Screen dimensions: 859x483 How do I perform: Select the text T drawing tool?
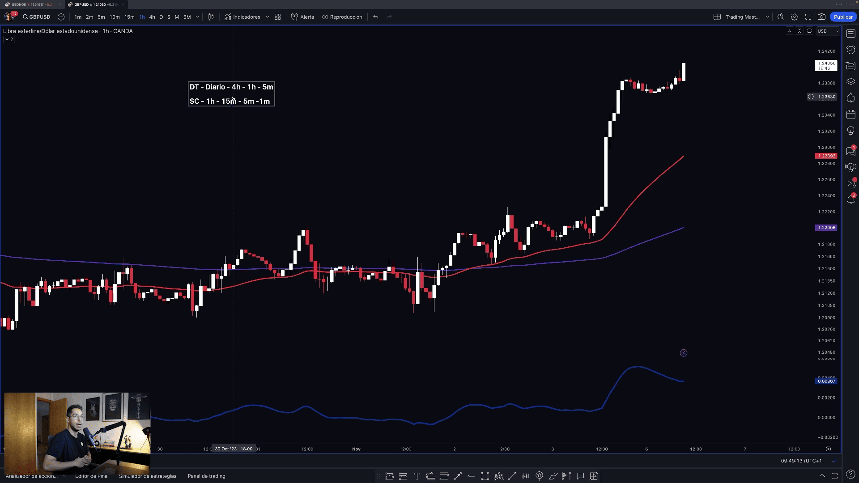(417, 476)
